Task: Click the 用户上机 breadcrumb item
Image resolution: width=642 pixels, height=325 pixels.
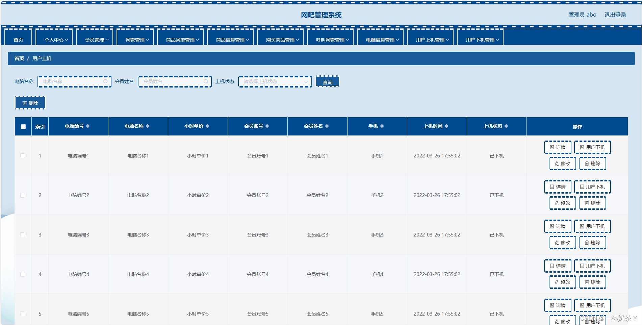Action: pos(42,58)
